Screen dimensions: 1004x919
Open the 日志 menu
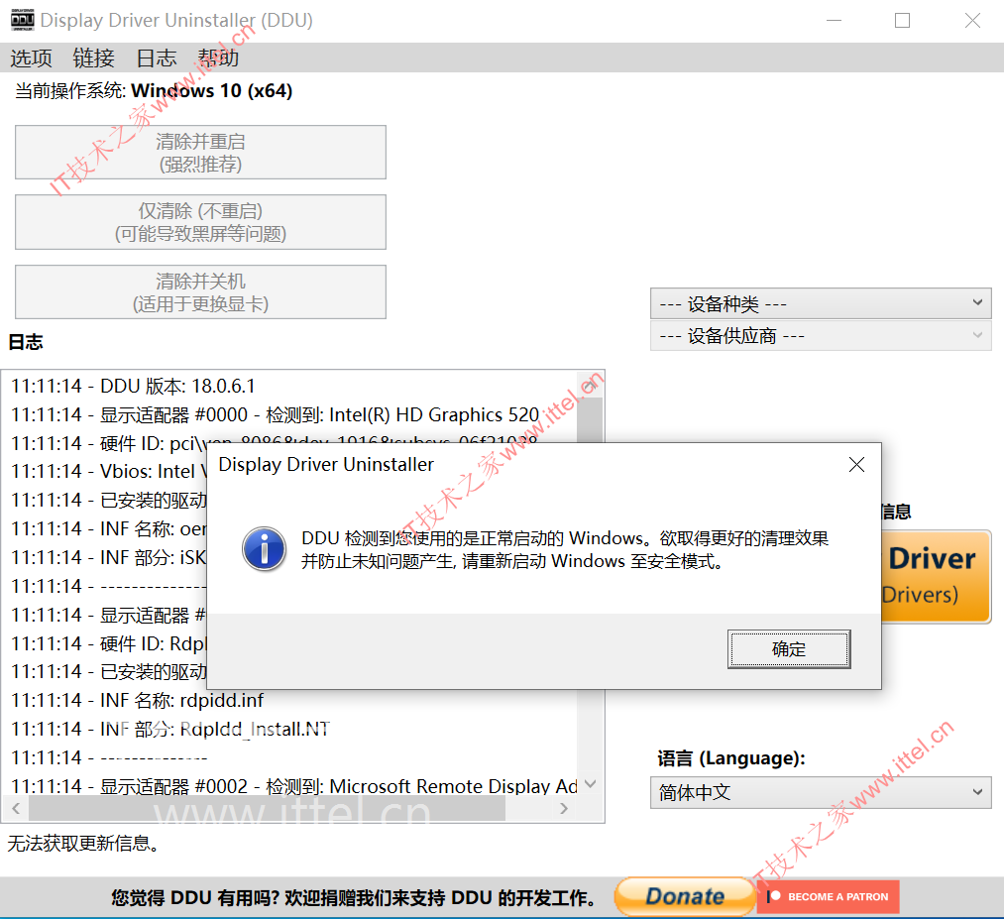157,58
